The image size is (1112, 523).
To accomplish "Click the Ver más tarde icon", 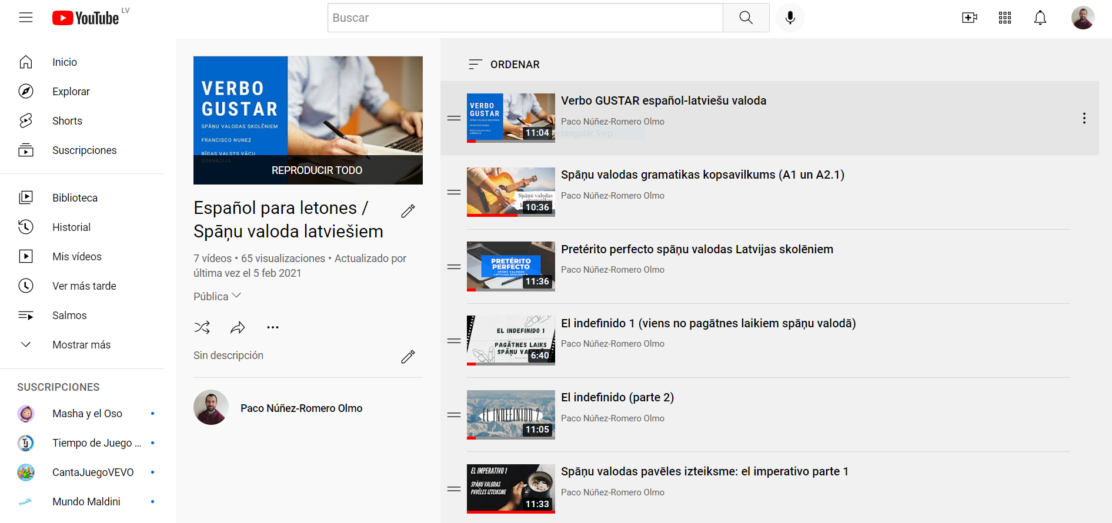I will (26, 286).
